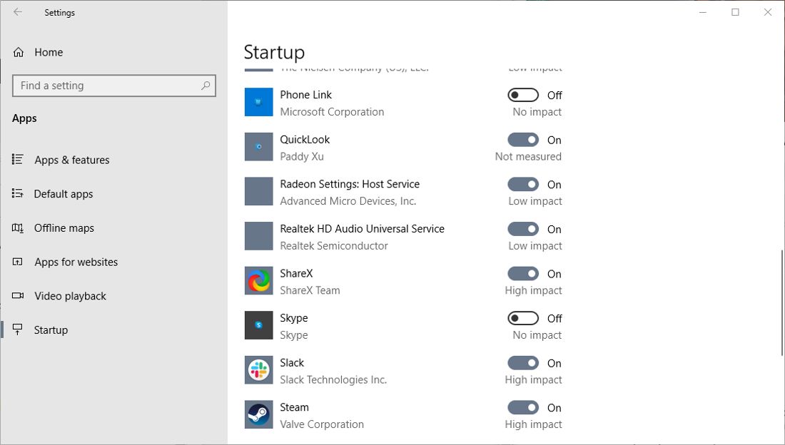Click the ShareX app icon
This screenshot has height=445, width=785.
[x=258, y=281]
